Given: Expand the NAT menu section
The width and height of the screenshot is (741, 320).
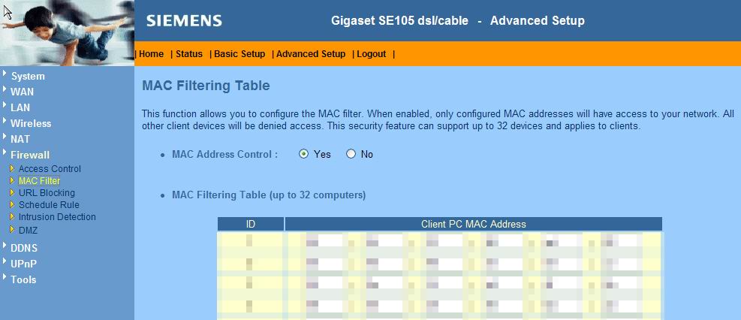Looking at the screenshot, I should pyautogui.click(x=20, y=139).
